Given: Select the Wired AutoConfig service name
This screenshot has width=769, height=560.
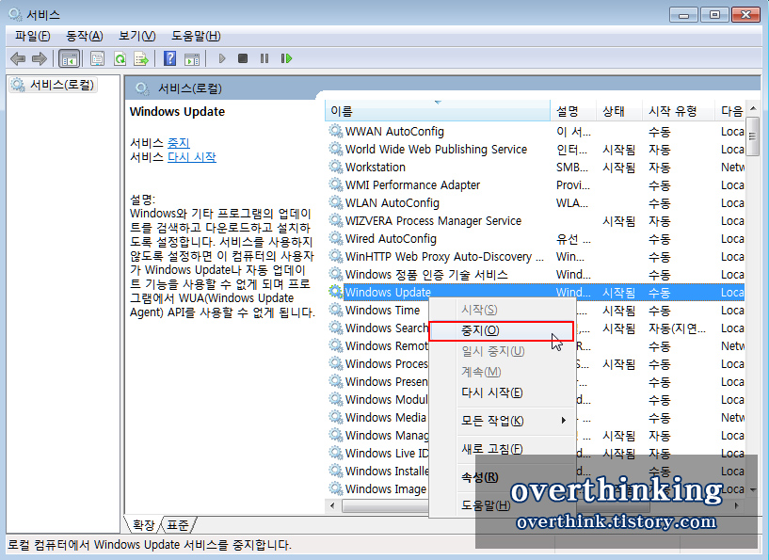Looking at the screenshot, I should [391, 239].
